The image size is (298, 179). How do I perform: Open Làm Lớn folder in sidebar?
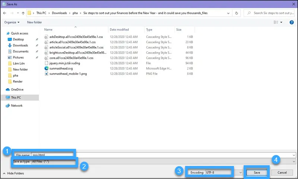pos(19,63)
